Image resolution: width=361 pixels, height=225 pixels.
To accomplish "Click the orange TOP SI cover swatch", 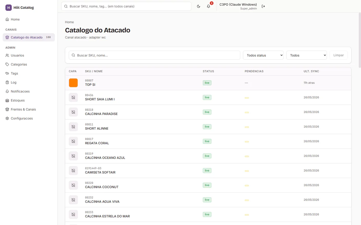I will point(73,83).
